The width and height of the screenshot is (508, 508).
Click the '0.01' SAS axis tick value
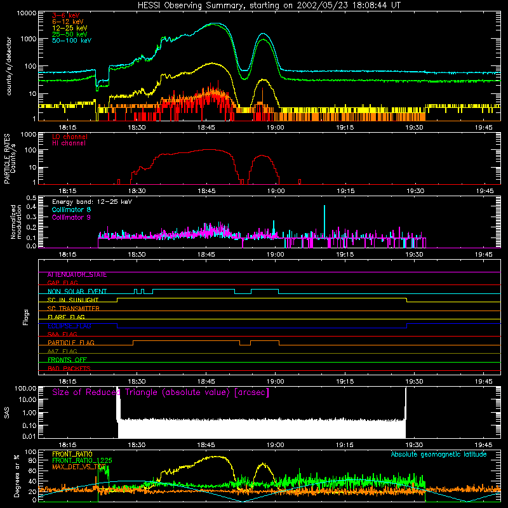29,436
